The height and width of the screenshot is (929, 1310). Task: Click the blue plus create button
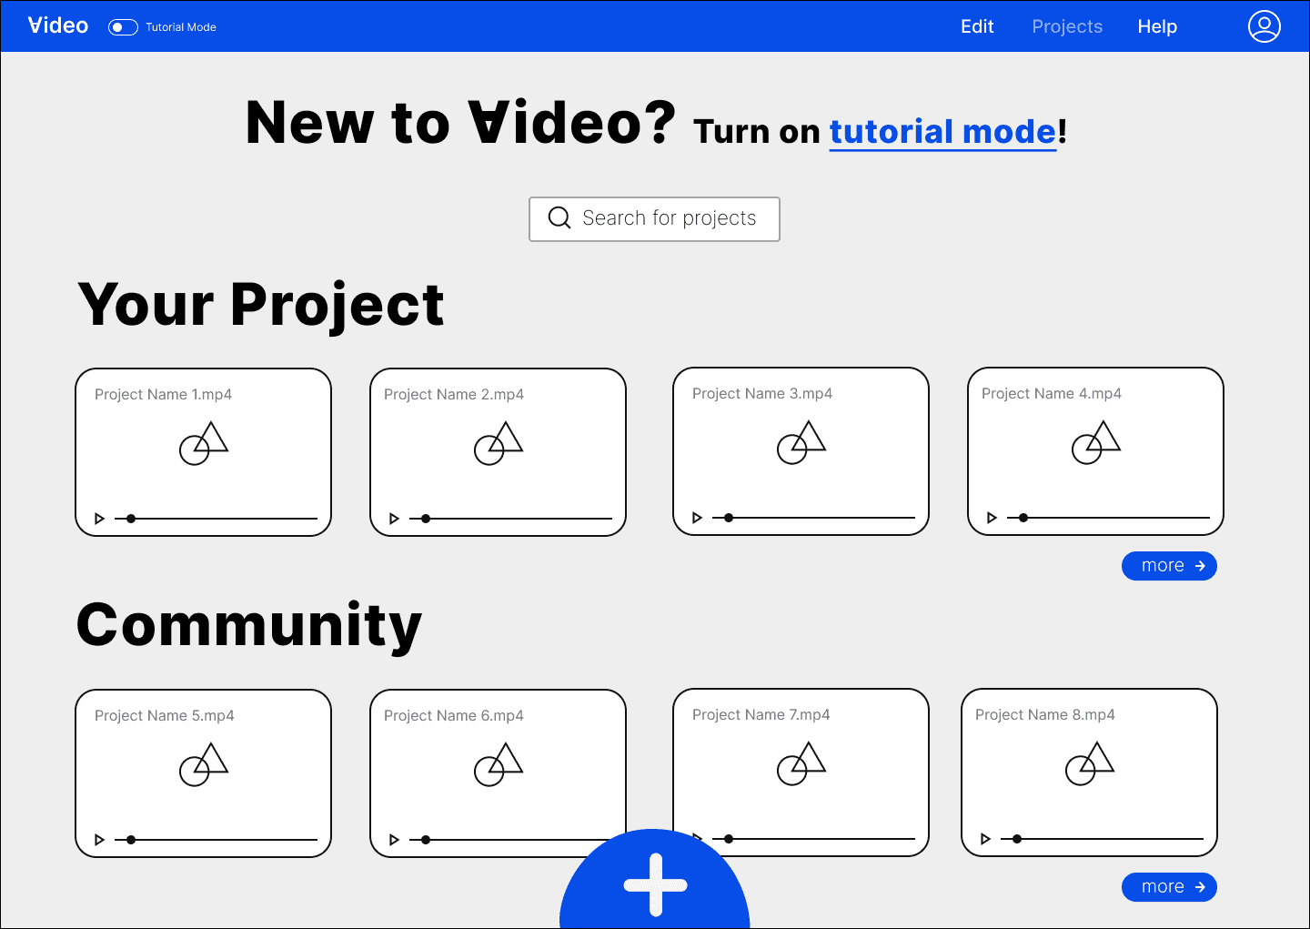tap(655, 879)
